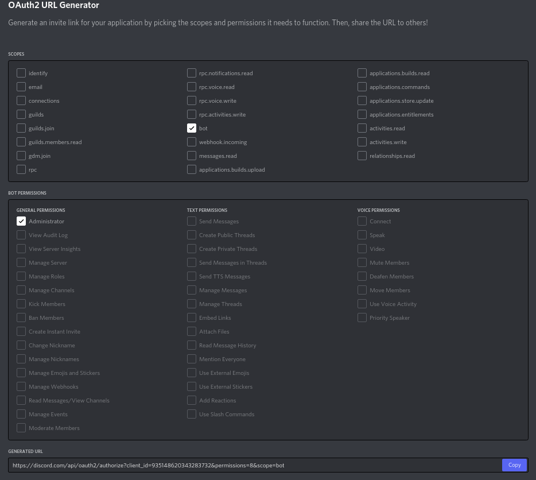Copy the generated OAuth2 URL
The image size is (536, 480).
[x=514, y=465]
